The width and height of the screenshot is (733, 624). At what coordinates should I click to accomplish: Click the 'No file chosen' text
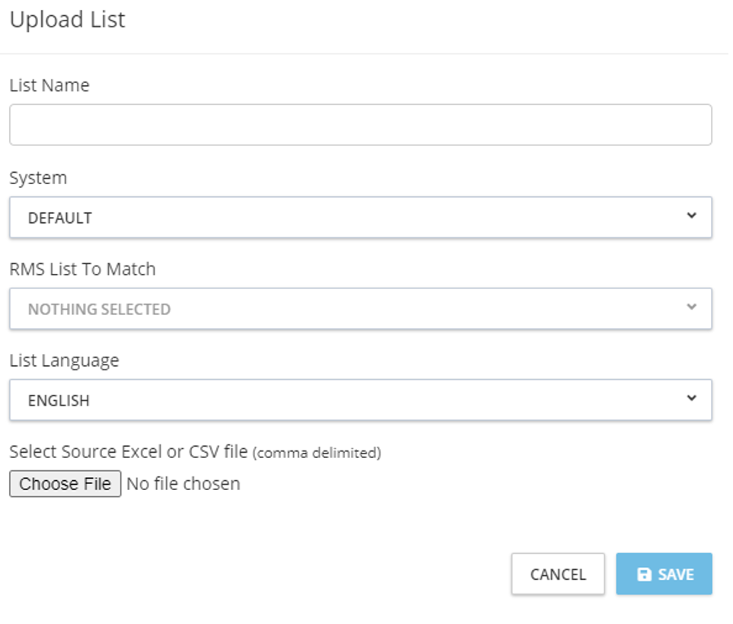coord(183,484)
